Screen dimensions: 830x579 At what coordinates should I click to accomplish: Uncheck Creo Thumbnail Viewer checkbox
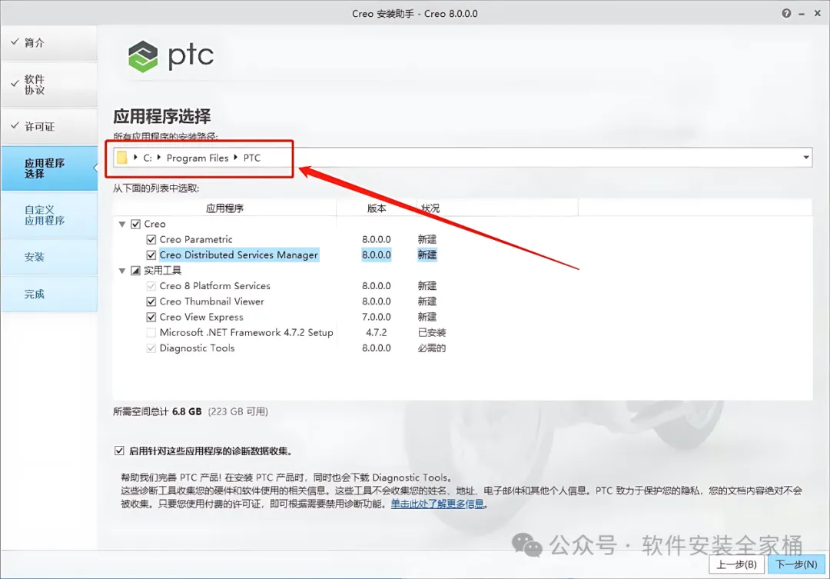(x=151, y=301)
